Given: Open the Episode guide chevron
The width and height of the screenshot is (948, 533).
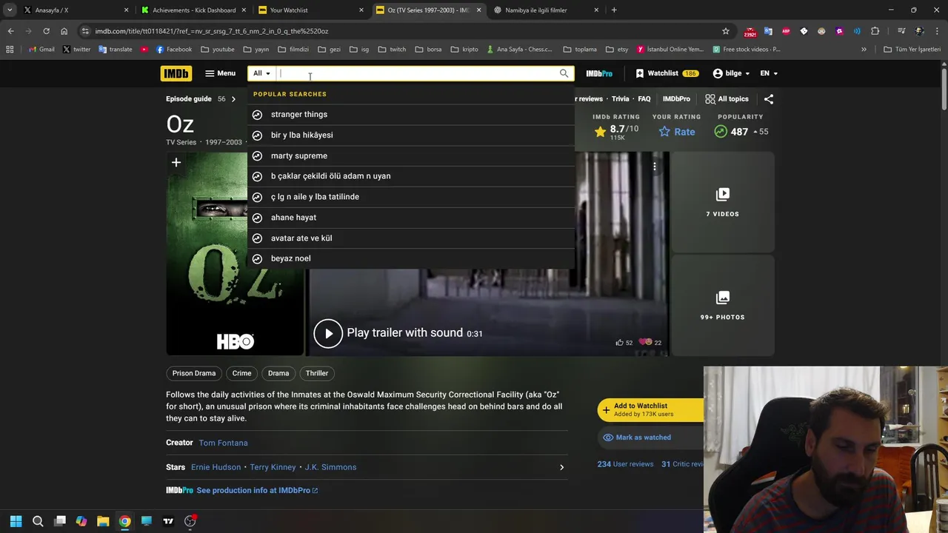Looking at the screenshot, I should coord(233,99).
